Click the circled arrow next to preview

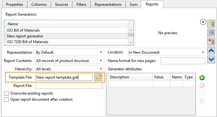[x=203, y=22]
